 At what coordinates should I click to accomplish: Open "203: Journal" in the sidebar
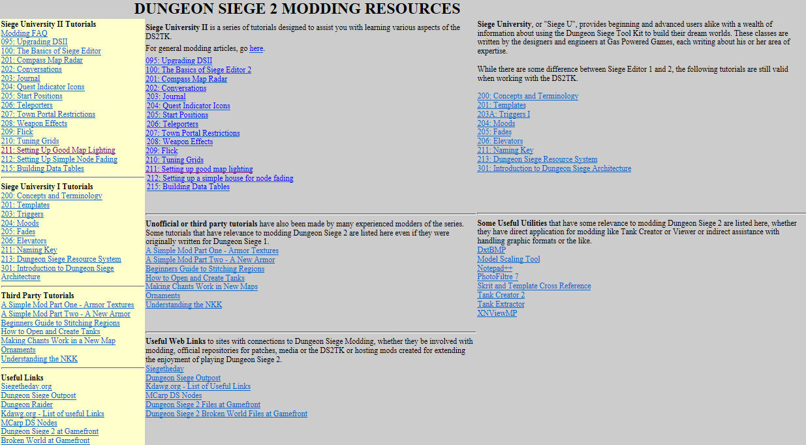click(21, 78)
